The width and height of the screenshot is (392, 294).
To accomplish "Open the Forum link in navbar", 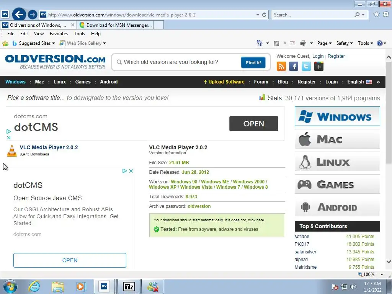I will tap(261, 82).
